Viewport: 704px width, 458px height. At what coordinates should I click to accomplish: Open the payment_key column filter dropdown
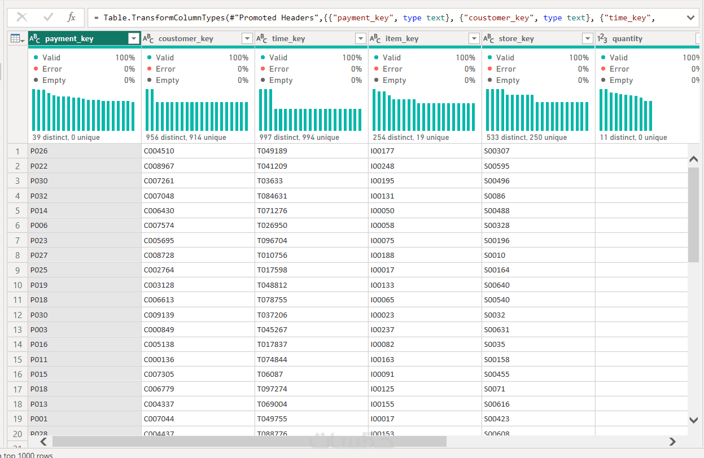coord(134,38)
